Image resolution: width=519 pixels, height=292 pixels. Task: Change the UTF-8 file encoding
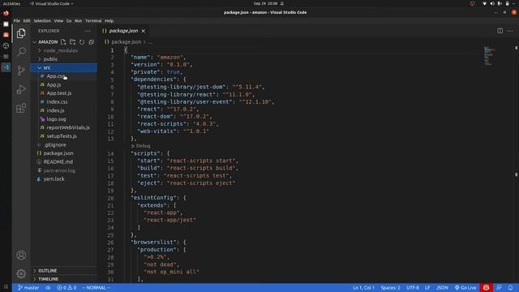click(413, 288)
